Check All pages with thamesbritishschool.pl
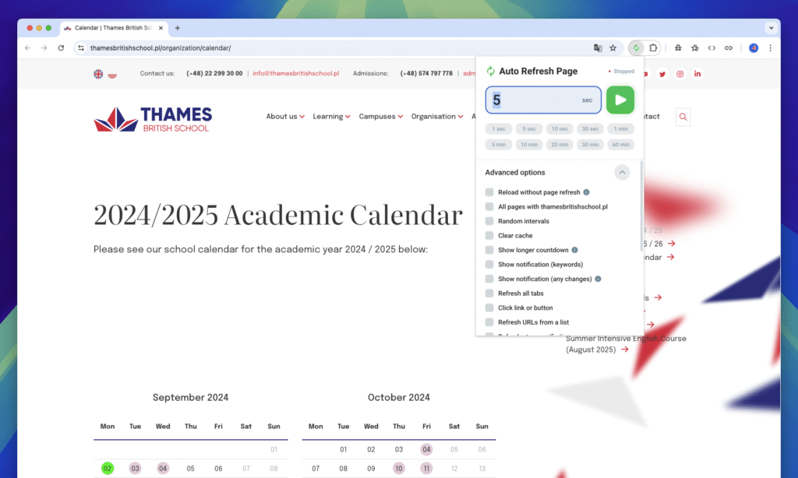This screenshot has width=798, height=478. click(x=489, y=206)
